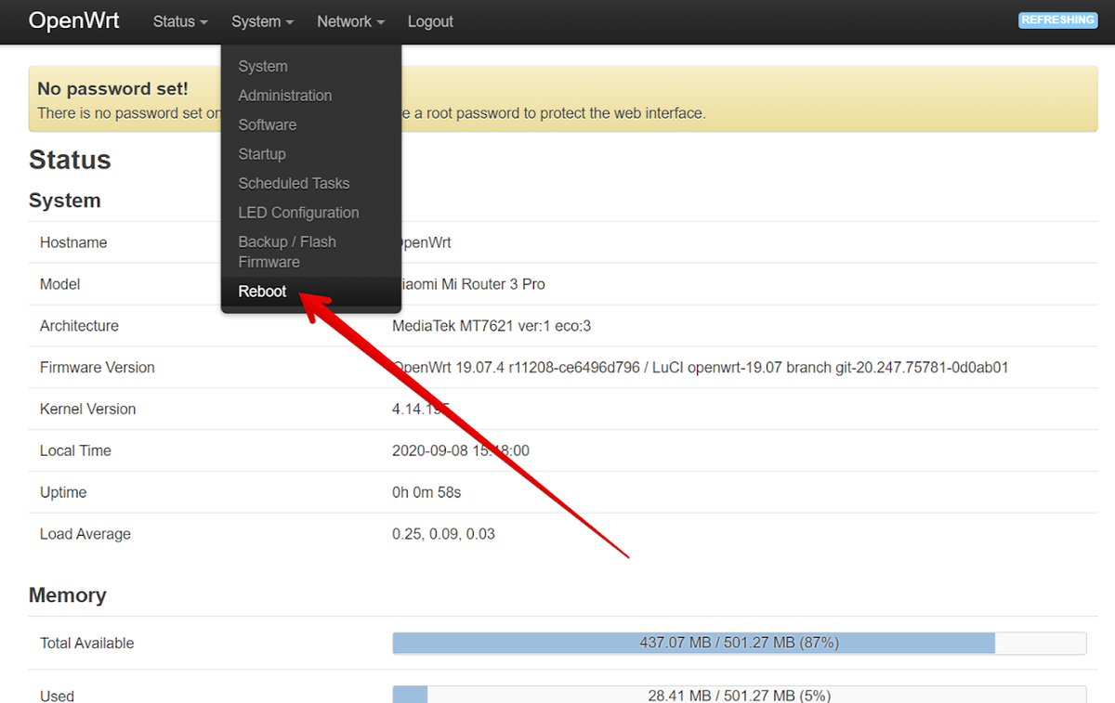Click the Status page heading
1115x703 pixels.
click(70, 160)
